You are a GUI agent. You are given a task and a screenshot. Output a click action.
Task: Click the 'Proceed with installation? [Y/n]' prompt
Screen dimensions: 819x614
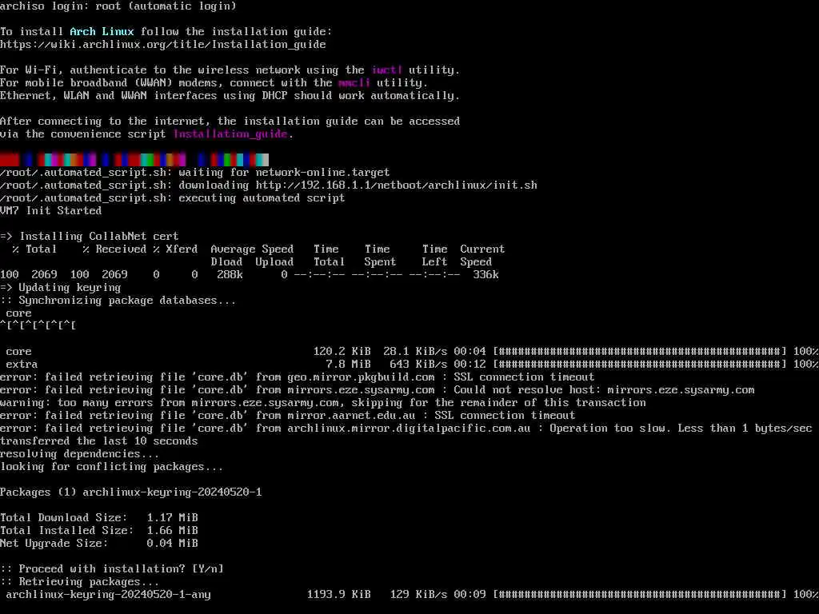(x=112, y=568)
